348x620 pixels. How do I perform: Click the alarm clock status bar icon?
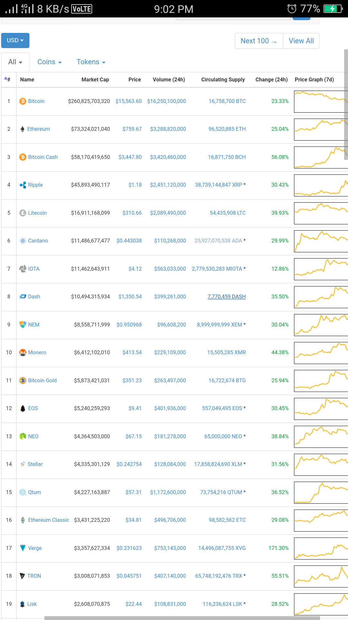click(292, 9)
